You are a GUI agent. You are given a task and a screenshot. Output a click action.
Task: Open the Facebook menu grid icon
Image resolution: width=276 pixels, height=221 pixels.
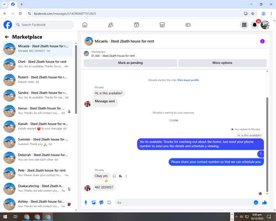[x=244, y=25]
